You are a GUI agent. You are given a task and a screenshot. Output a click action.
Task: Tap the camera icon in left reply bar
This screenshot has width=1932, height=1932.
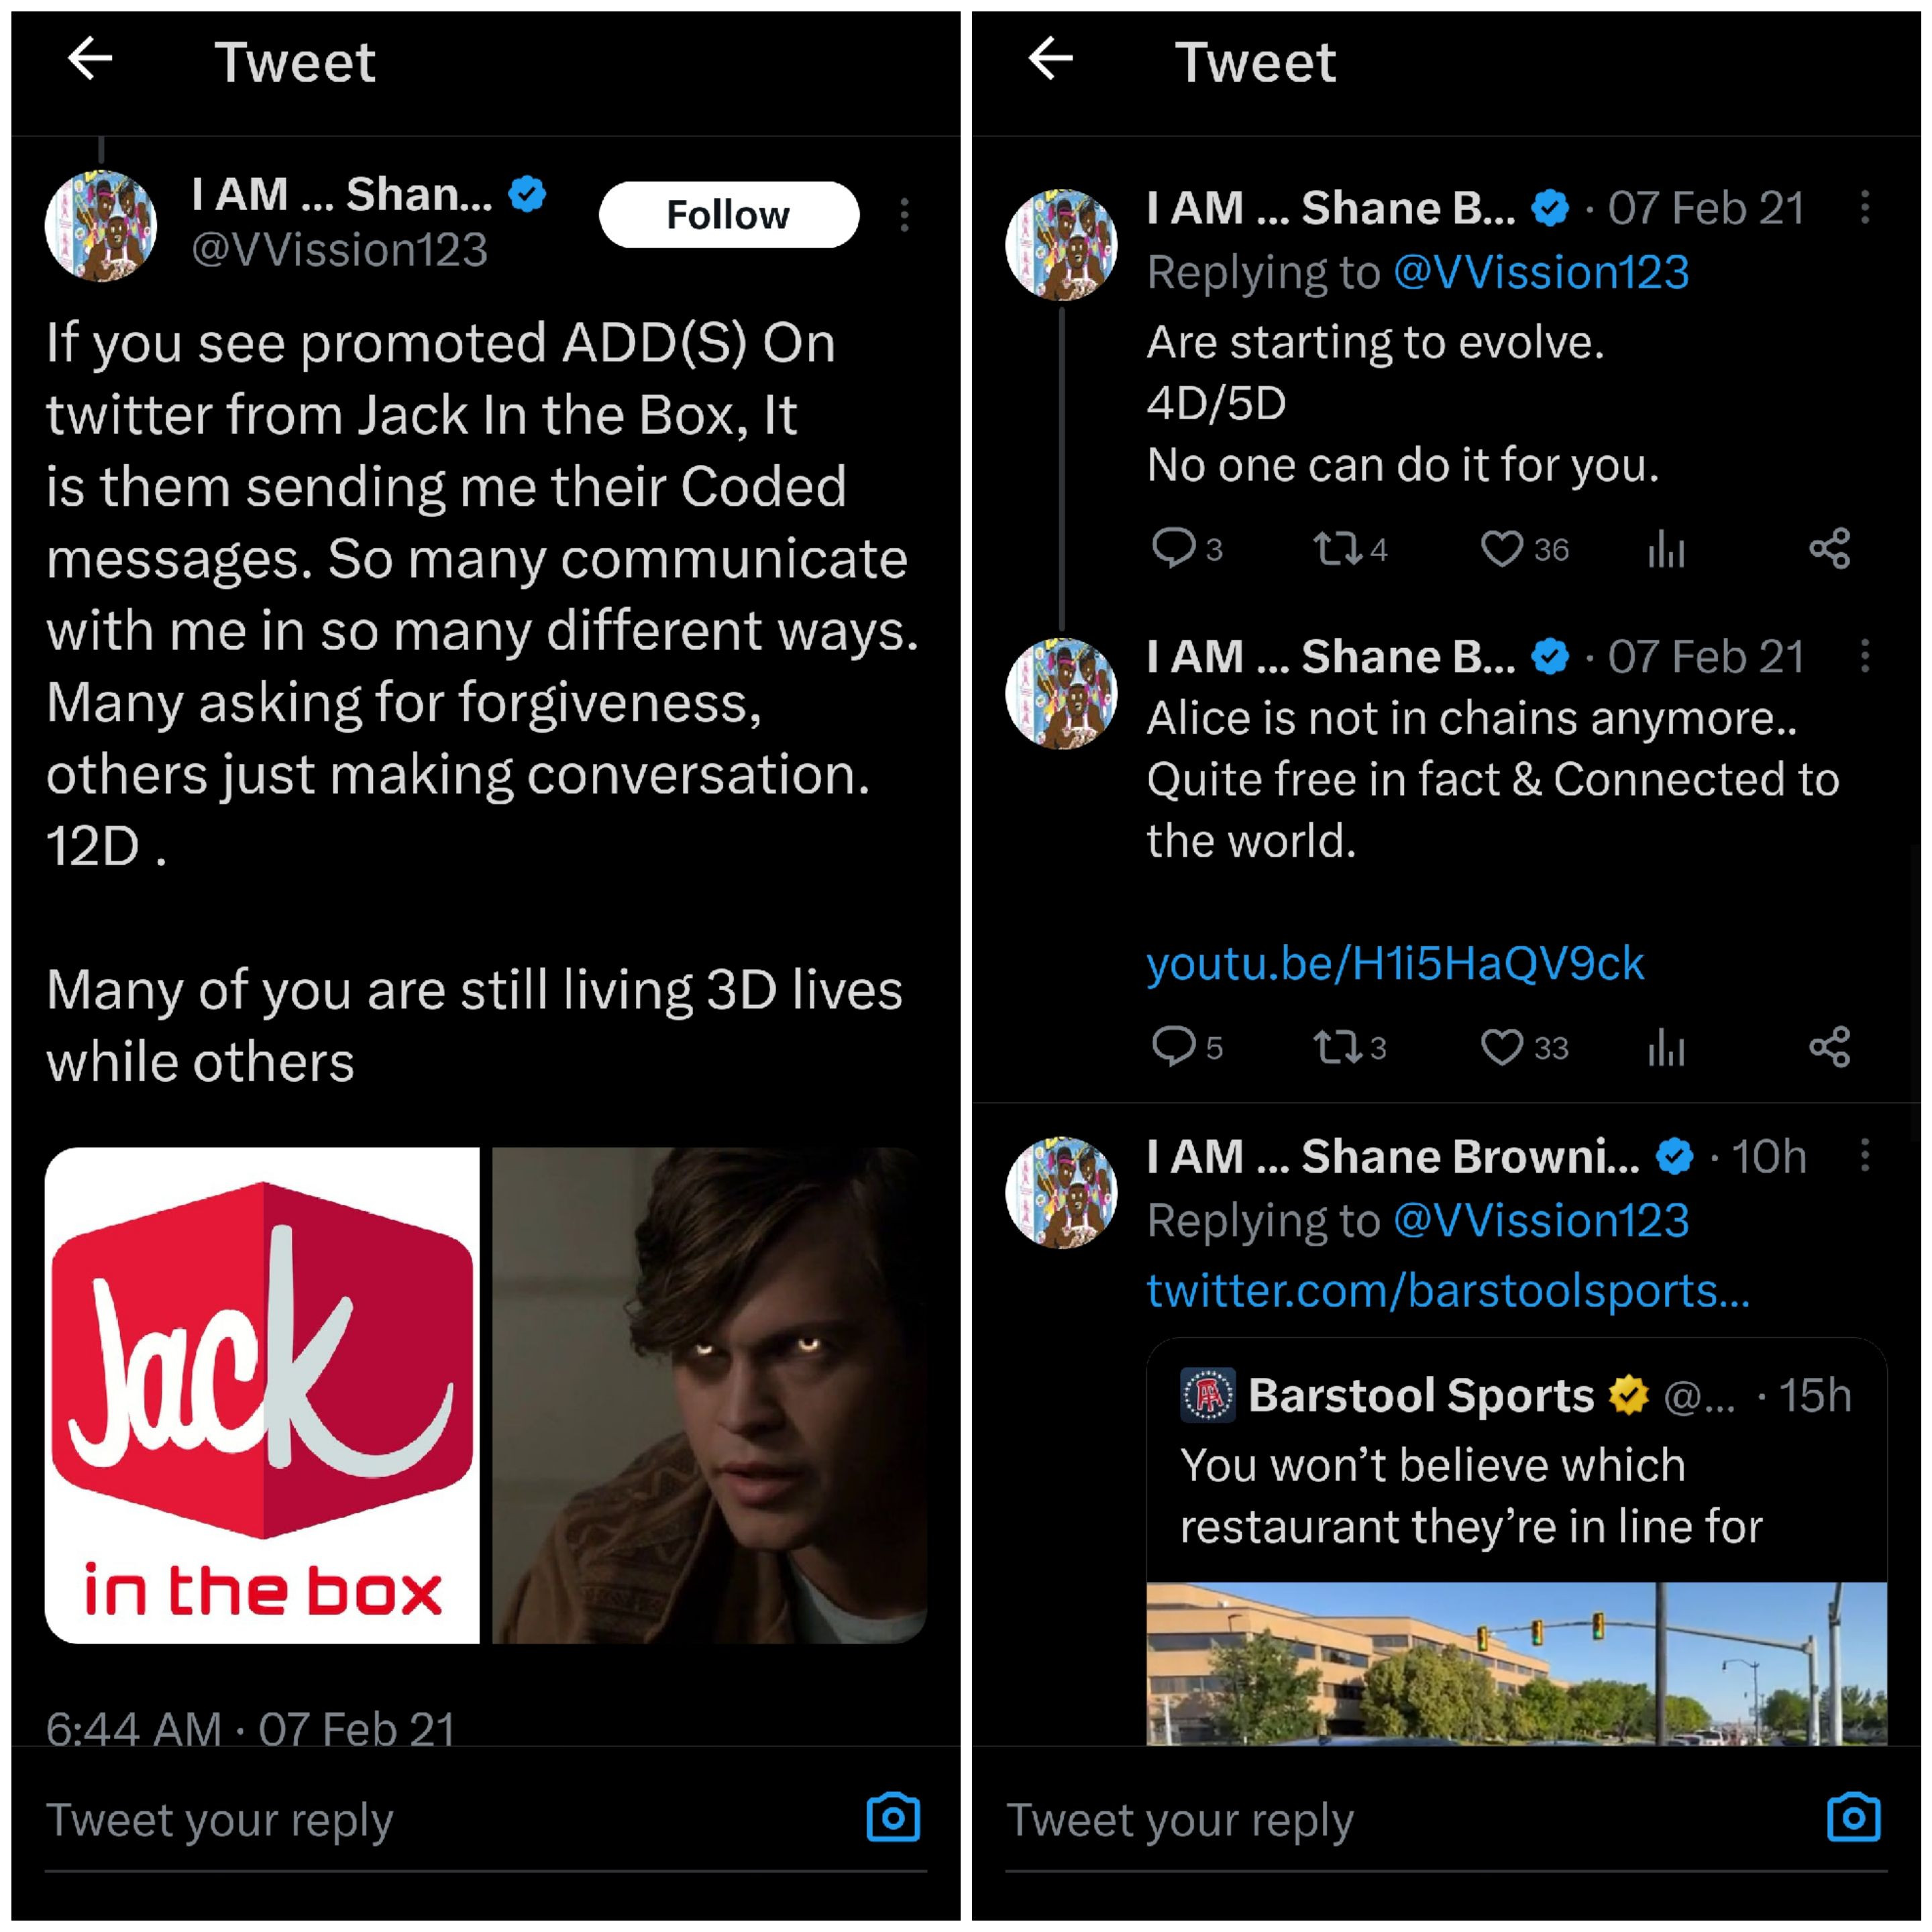(893, 1817)
